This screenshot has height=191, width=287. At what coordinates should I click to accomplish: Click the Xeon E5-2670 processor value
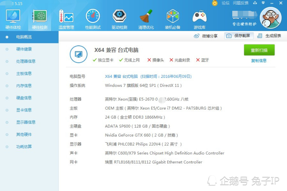(x=147, y=99)
